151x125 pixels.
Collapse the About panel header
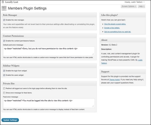coord(123,40)
